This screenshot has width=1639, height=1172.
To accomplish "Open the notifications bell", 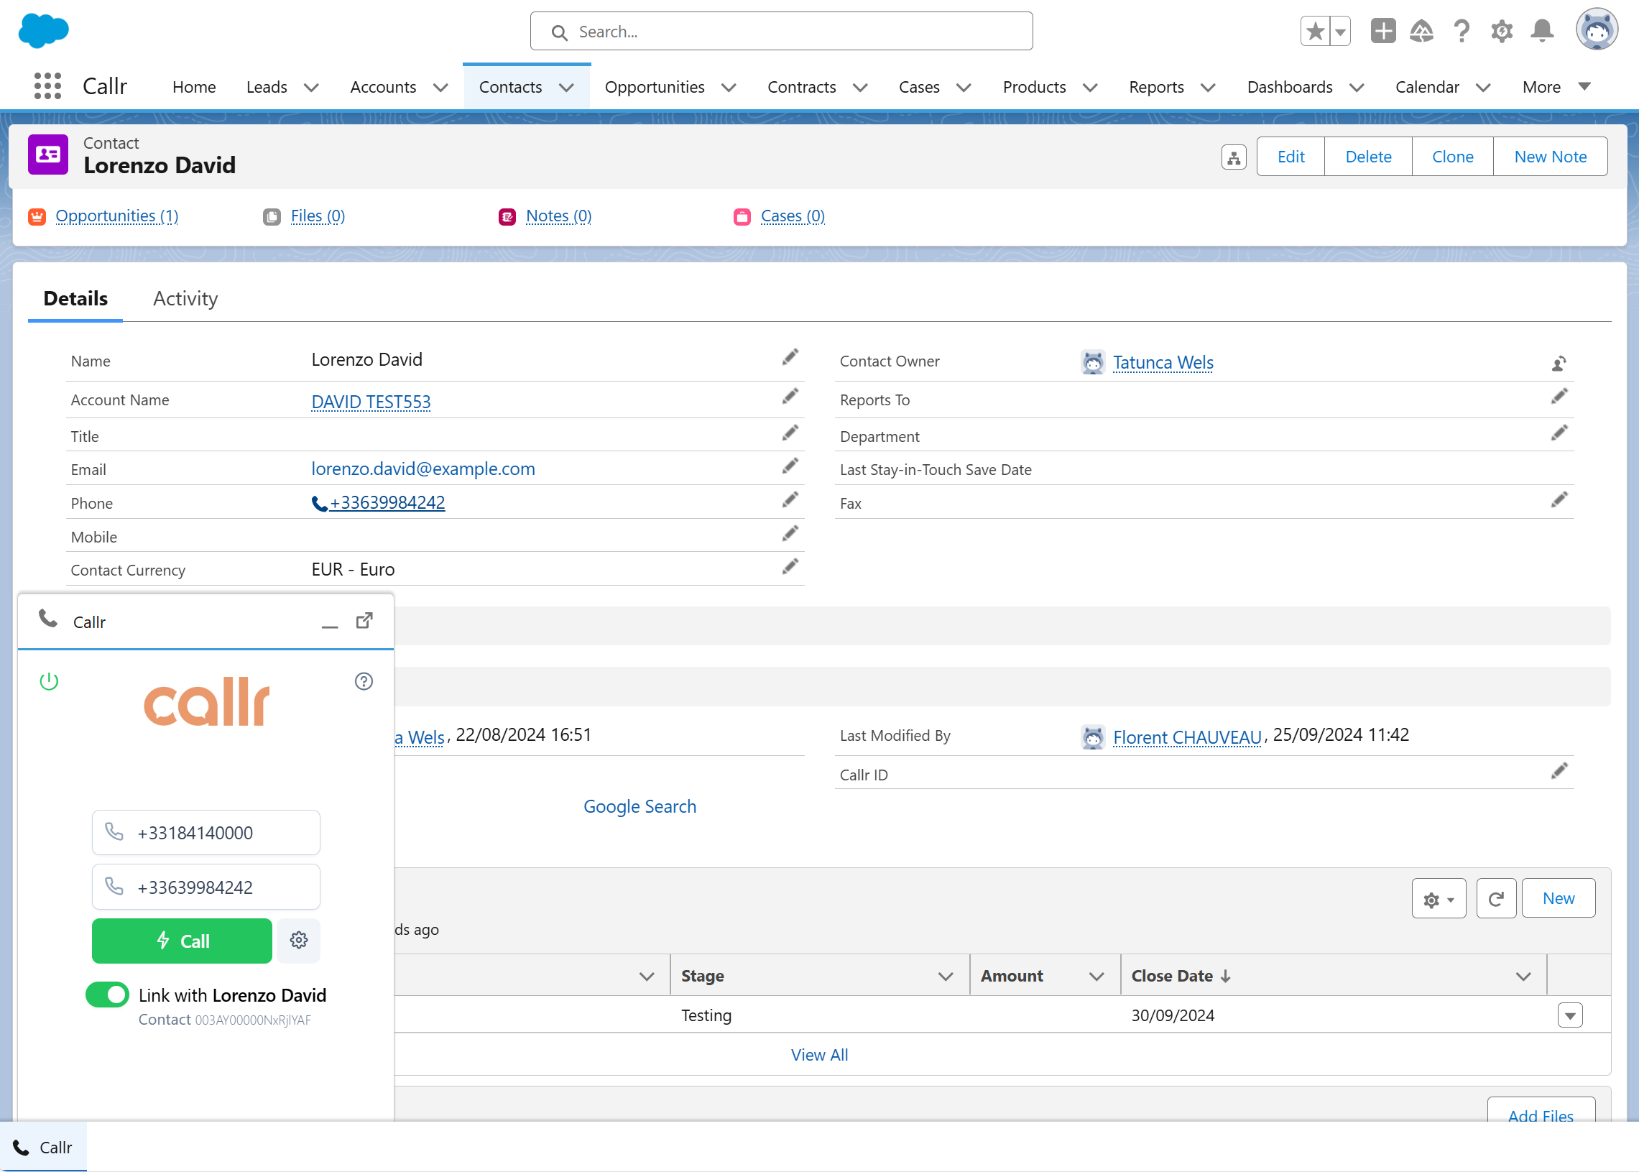I will point(1542,31).
